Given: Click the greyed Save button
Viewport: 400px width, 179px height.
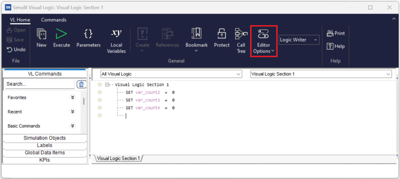Looking at the screenshot, I should point(15,40).
